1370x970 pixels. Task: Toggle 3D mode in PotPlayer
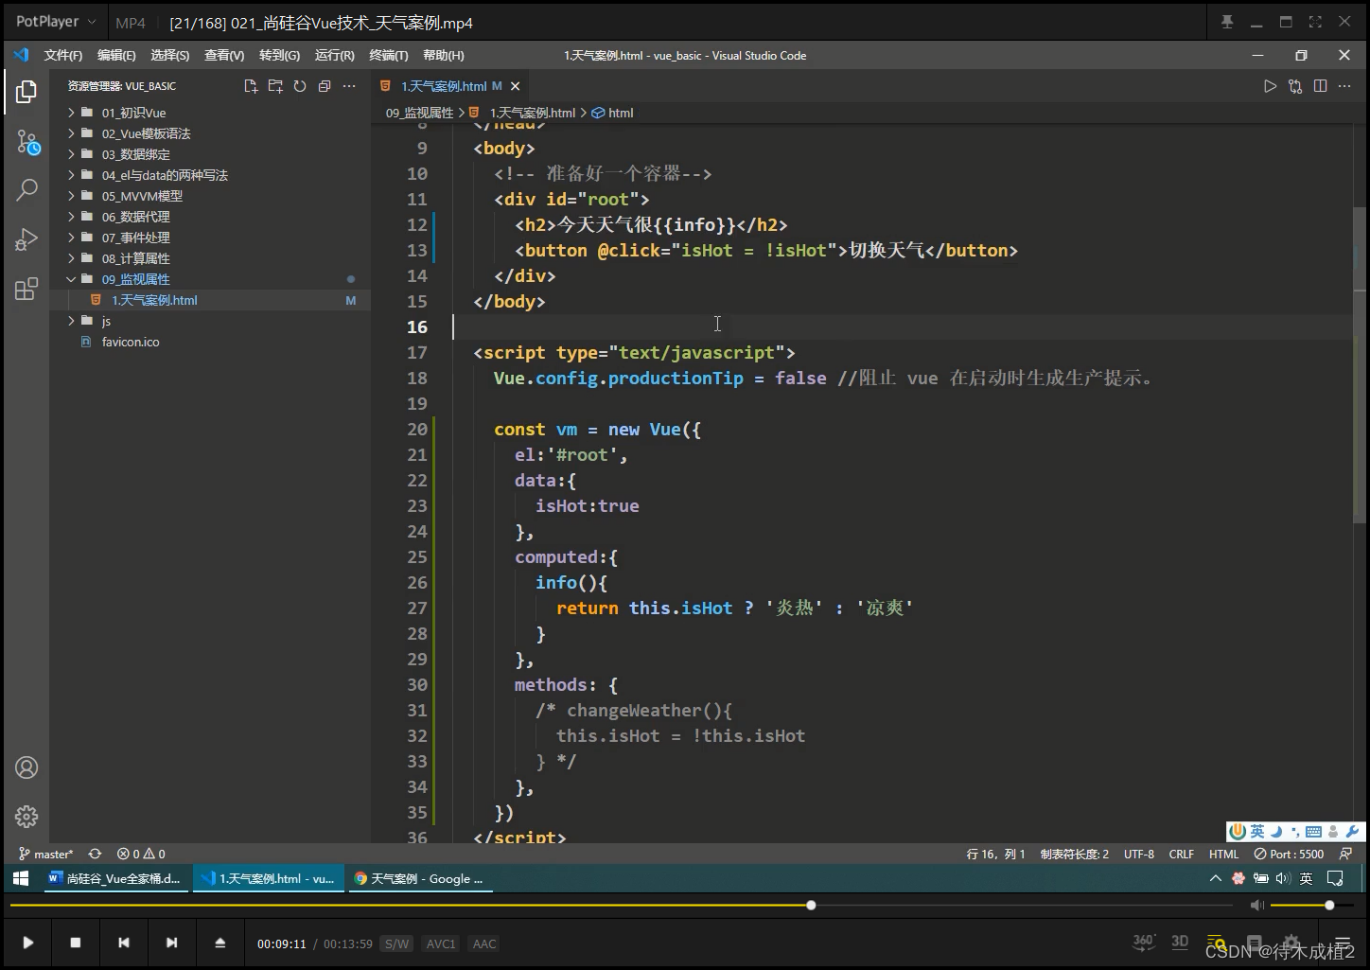[1180, 942]
